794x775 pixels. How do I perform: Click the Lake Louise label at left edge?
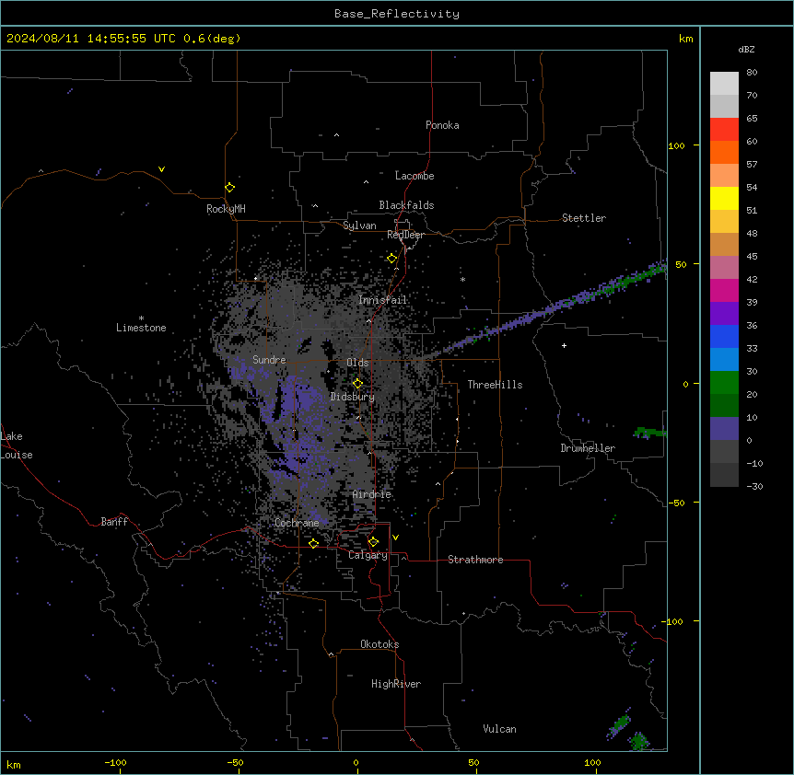click(x=17, y=445)
